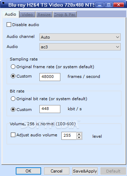Open the Audio channel dropdown
127x176 pixels.
(x=80, y=37)
